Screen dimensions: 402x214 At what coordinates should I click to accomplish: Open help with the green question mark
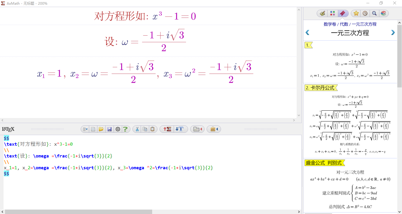pyautogui.click(x=126, y=129)
